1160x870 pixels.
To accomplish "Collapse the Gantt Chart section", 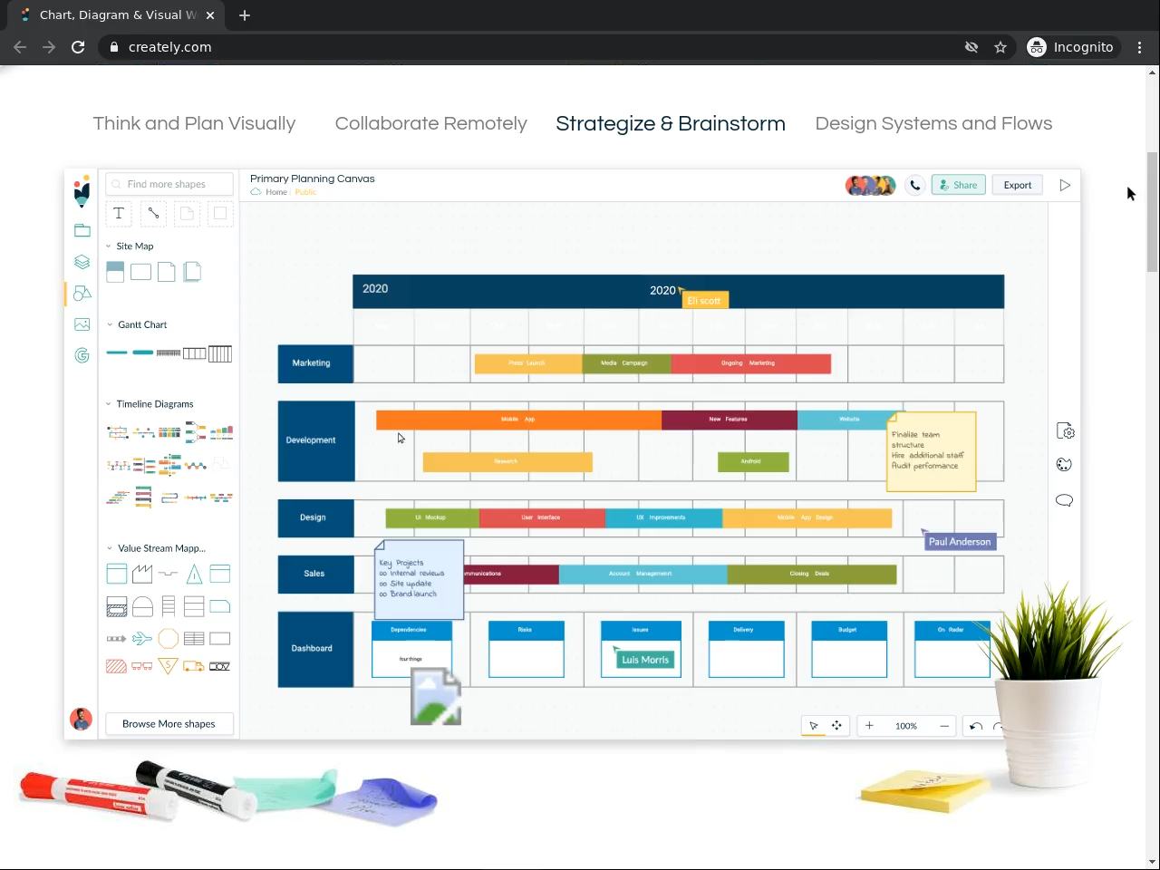I will tap(110, 324).
